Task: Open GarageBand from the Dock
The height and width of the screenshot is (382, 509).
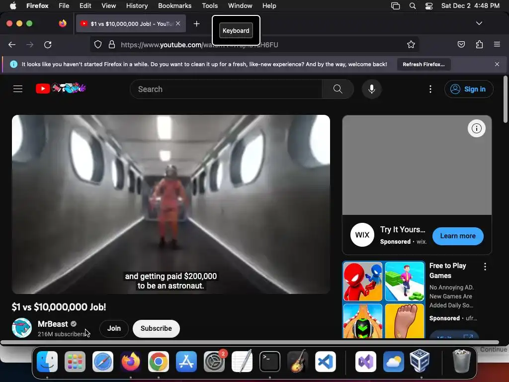Action: (x=298, y=361)
